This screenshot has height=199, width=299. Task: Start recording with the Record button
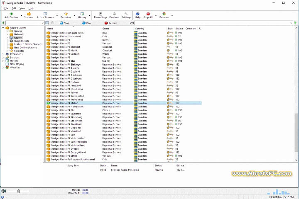[x=110, y=23]
